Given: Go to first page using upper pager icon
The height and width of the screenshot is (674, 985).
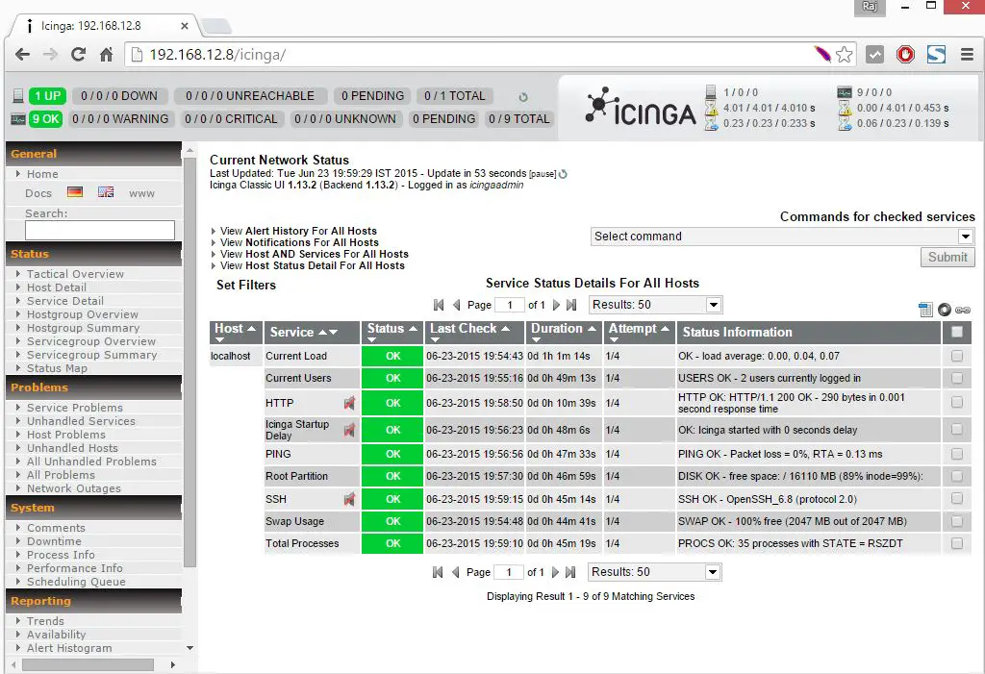Looking at the screenshot, I should coord(439,305).
